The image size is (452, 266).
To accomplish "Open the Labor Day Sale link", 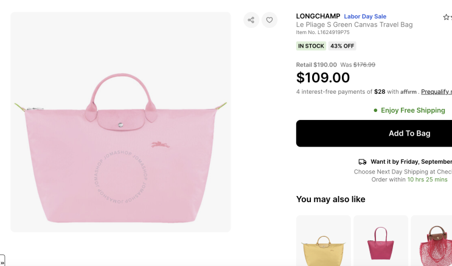I will click(x=365, y=16).
